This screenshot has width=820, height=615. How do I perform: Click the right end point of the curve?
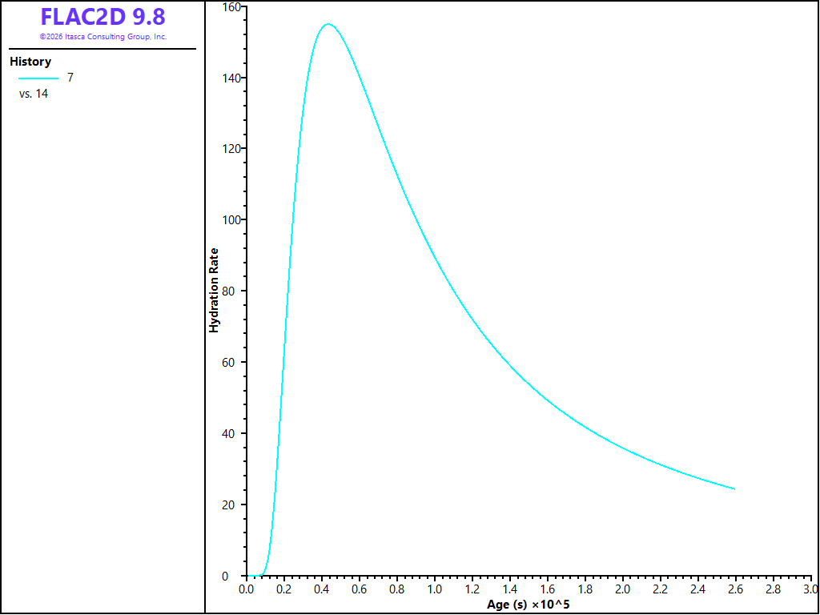[734, 489]
